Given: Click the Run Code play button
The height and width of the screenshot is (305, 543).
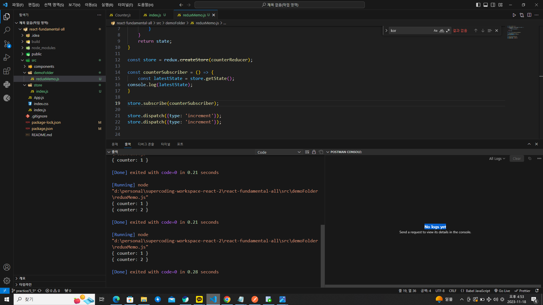Looking at the screenshot, I should coord(514,15).
